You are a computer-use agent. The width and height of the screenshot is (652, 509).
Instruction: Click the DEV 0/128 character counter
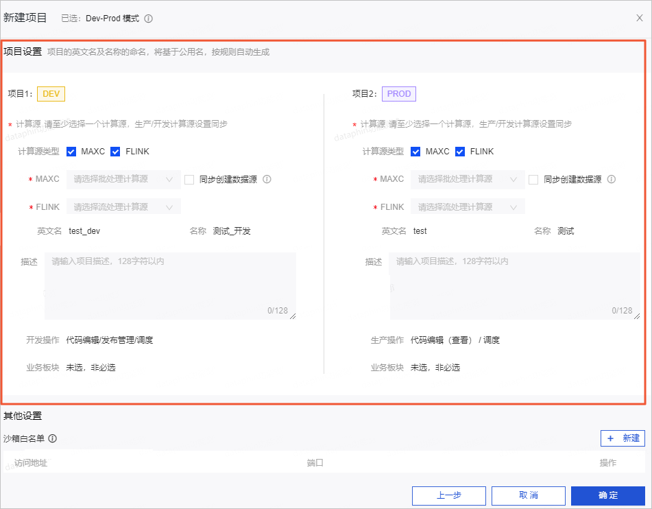coord(278,311)
